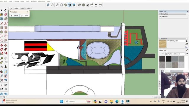Select the Rotated Rectangle tool
189x106 pixels.
point(6,28)
